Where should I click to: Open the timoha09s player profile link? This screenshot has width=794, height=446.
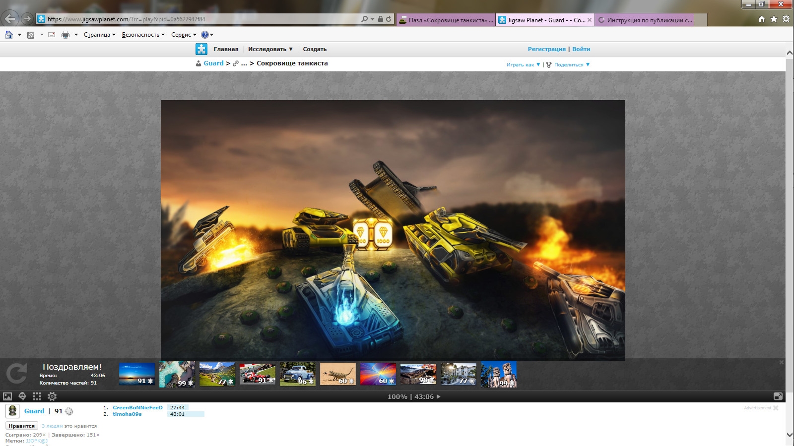tap(127, 414)
